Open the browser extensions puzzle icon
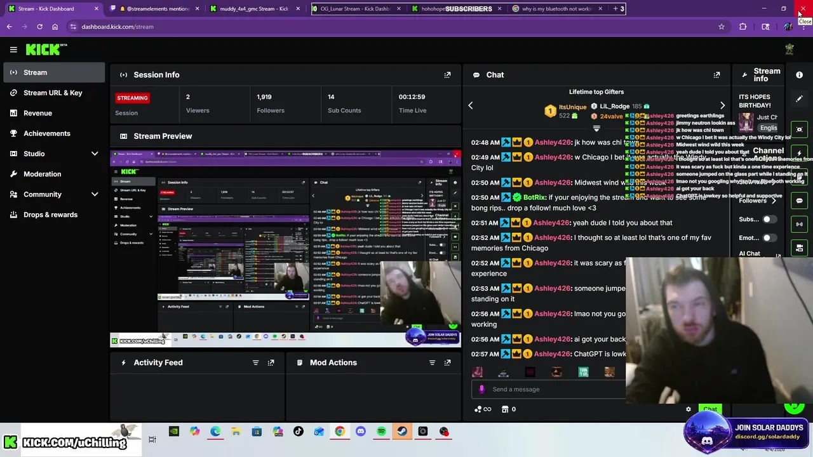The image size is (813, 457). pos(742,27)
